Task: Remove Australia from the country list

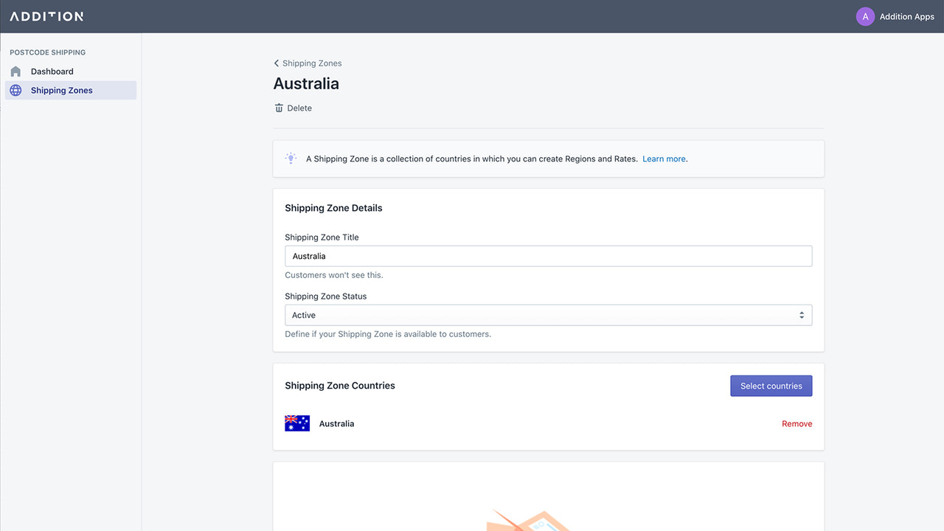Action: 796,423
